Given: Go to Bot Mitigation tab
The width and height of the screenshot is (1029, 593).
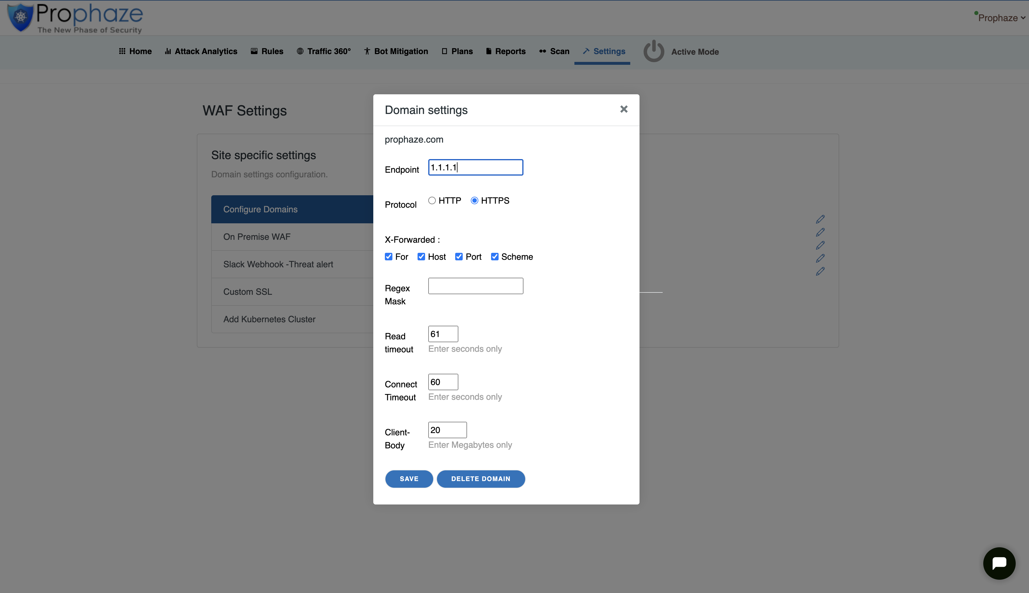Looking at the screenshot, I should [396, 51].
